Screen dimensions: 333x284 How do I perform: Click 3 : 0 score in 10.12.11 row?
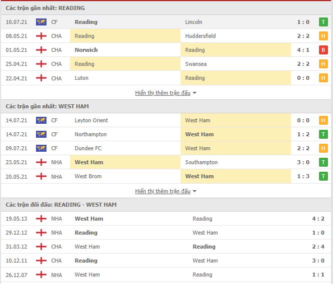pos(318,261)
